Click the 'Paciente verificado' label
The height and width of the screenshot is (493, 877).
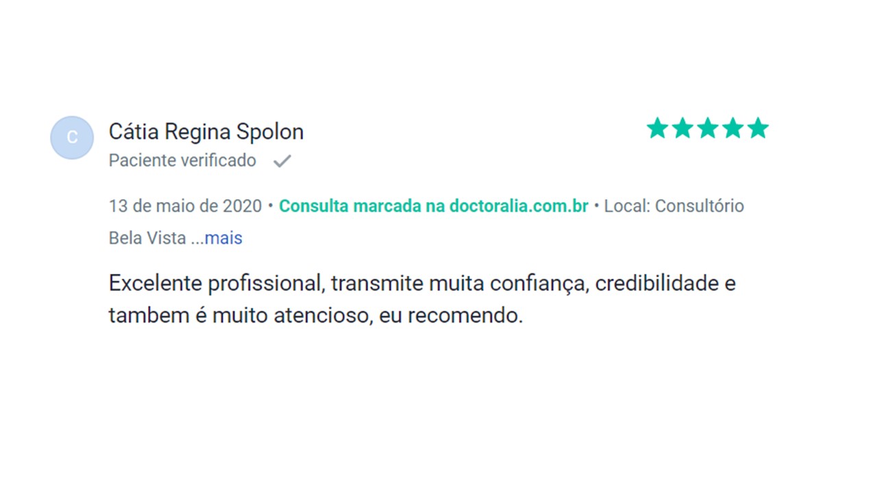182,160
